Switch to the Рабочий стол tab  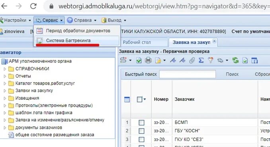(144, 43)
